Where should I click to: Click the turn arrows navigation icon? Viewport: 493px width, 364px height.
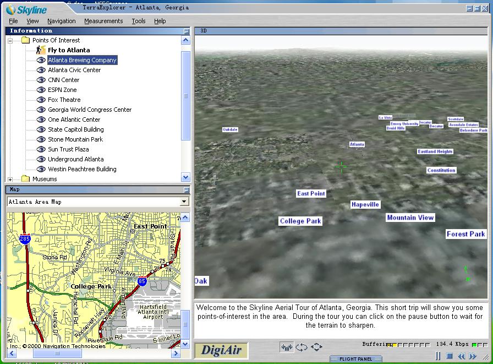coord(287,347)
